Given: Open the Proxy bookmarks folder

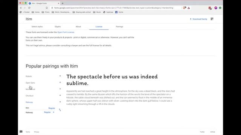Looking at the screenshot, I should point(46,12).
